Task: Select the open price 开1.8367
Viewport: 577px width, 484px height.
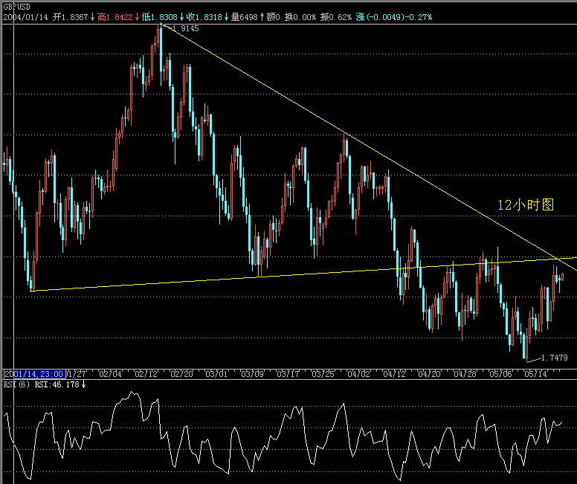Action: (x=74, y=17)
